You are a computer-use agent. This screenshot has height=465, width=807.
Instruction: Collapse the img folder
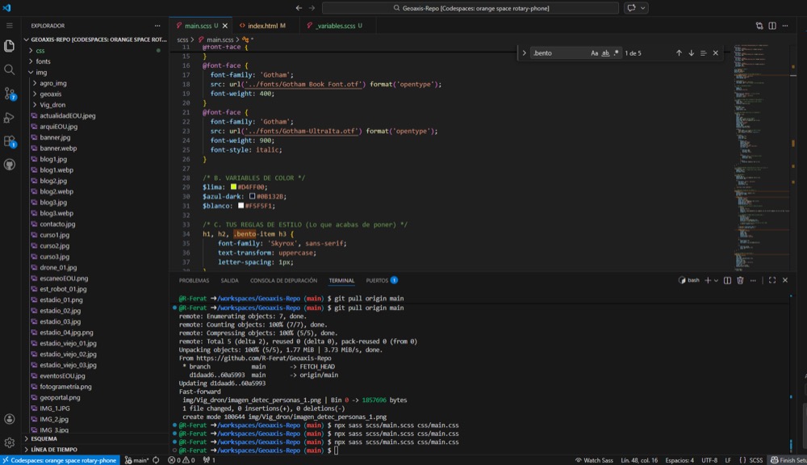pos(41,72)
